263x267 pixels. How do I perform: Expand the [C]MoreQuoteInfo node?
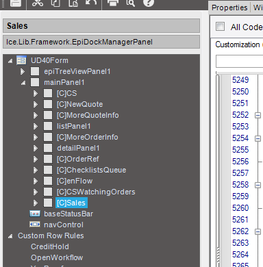click(36, 116)
